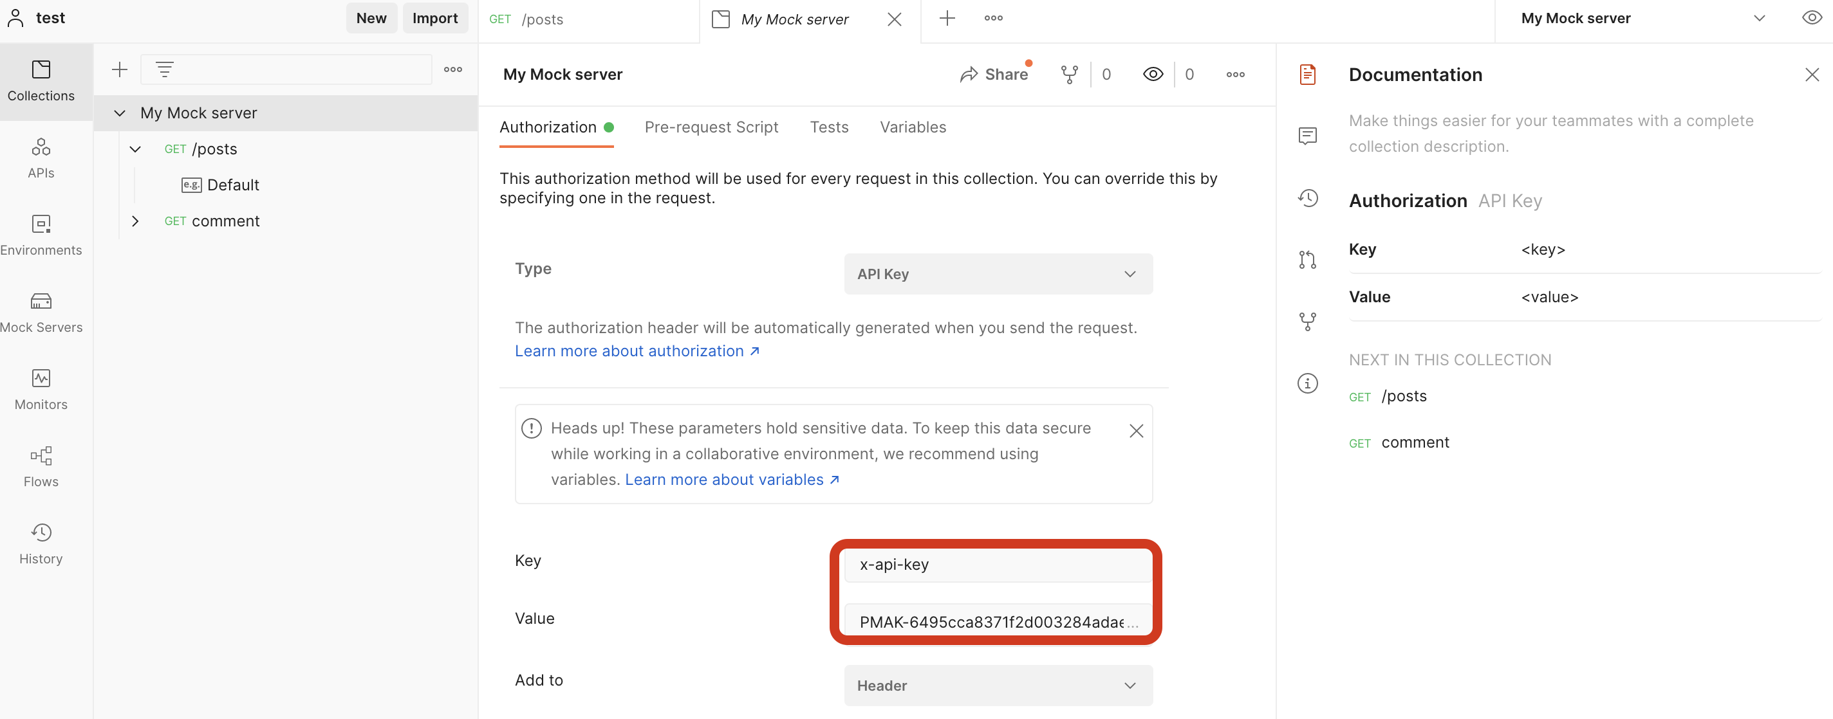
Task: Open the Monitors sidebar section
Action: 41,389
